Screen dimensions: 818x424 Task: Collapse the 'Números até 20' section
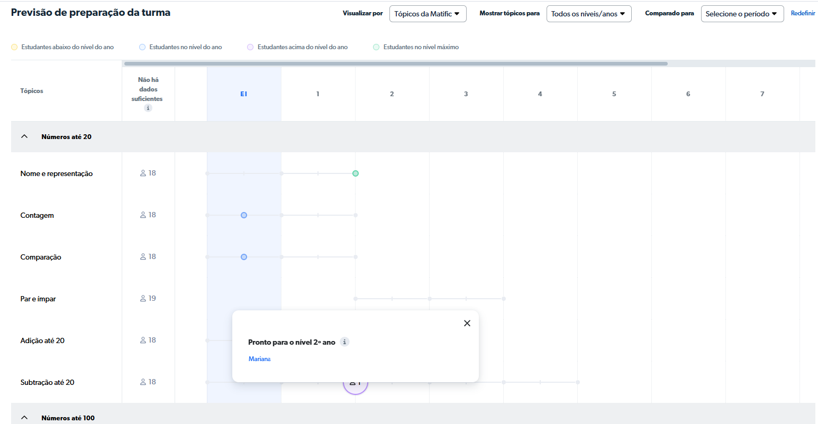24,136
